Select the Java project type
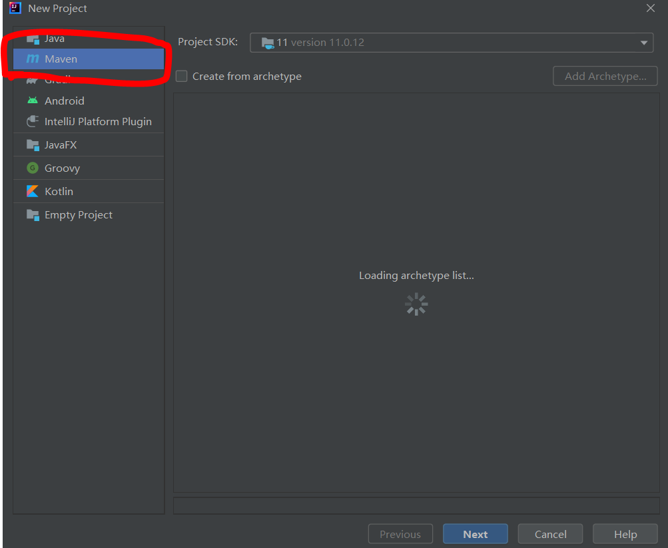Viewport: 668px width, 548px height. click(89, 39)
